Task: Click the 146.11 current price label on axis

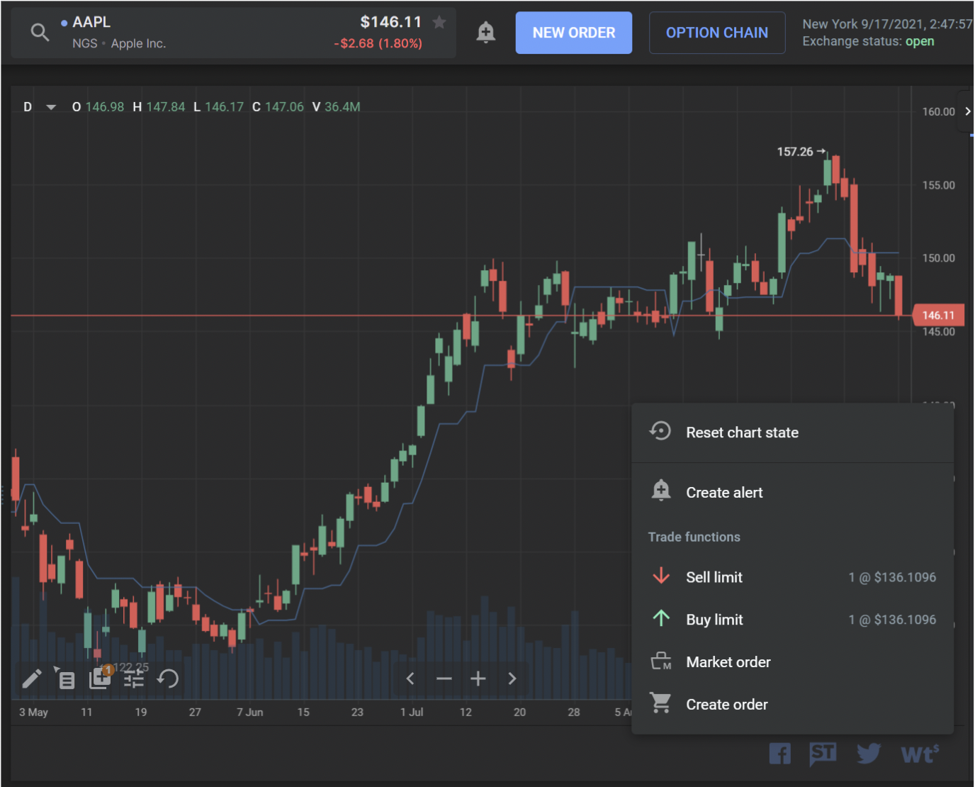Action: 938,316
